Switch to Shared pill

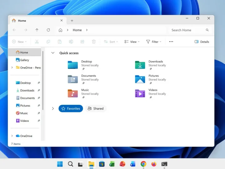pos(96,109)
